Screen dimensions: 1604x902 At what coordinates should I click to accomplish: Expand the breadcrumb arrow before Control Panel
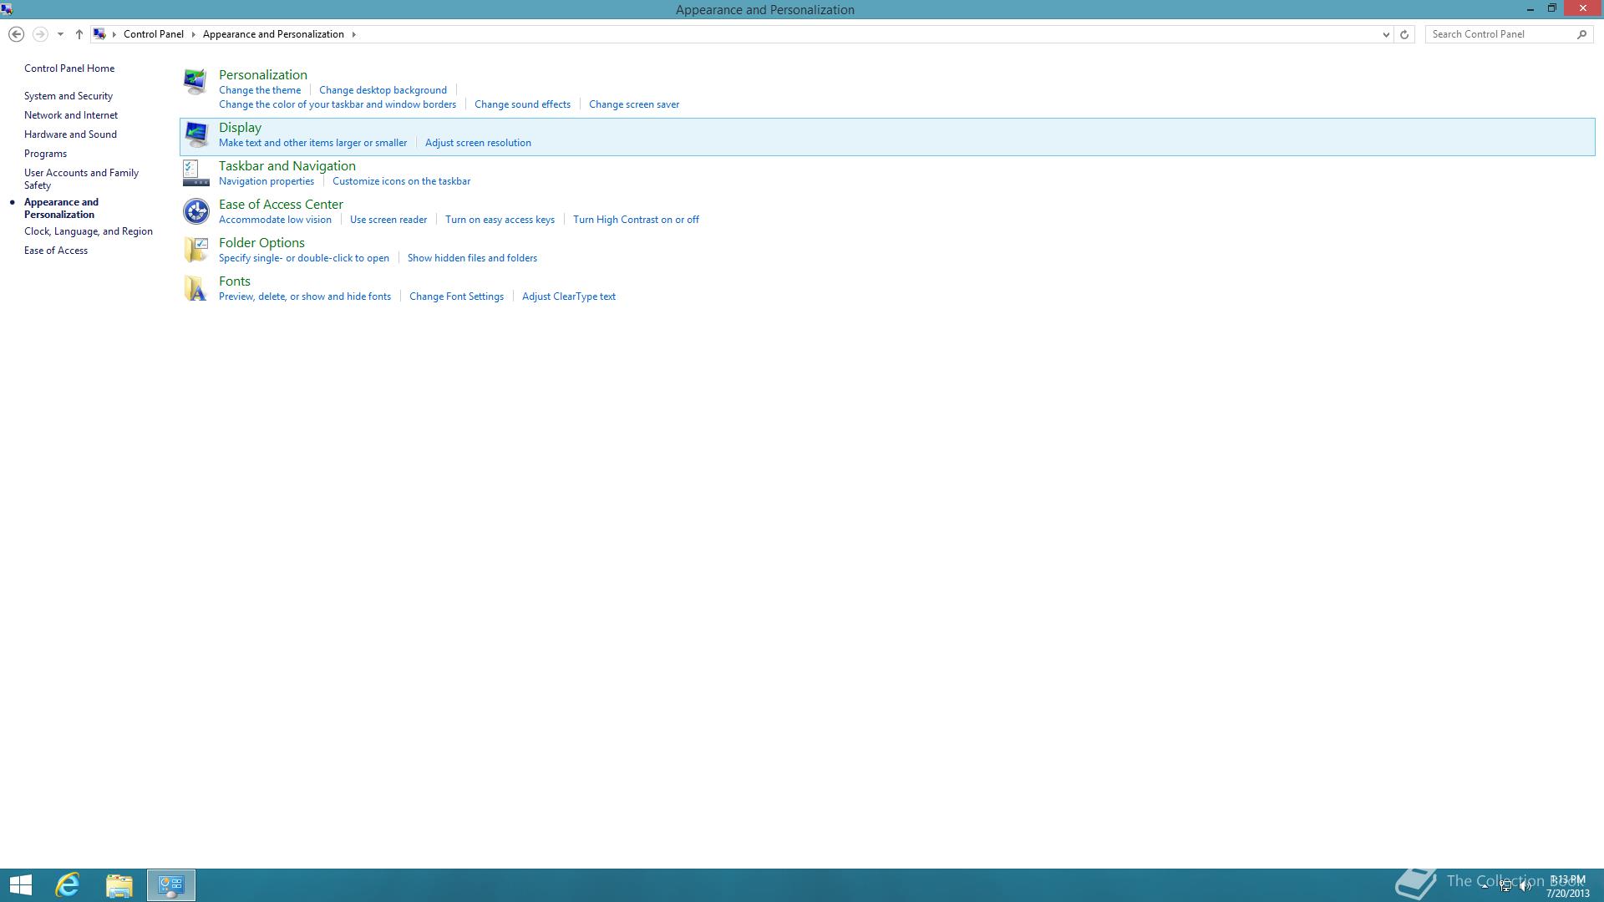point(114,34)
